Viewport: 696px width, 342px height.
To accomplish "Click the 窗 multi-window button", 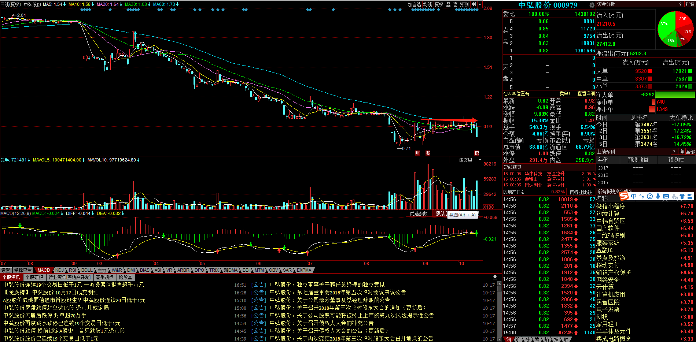I will (455, 4).
